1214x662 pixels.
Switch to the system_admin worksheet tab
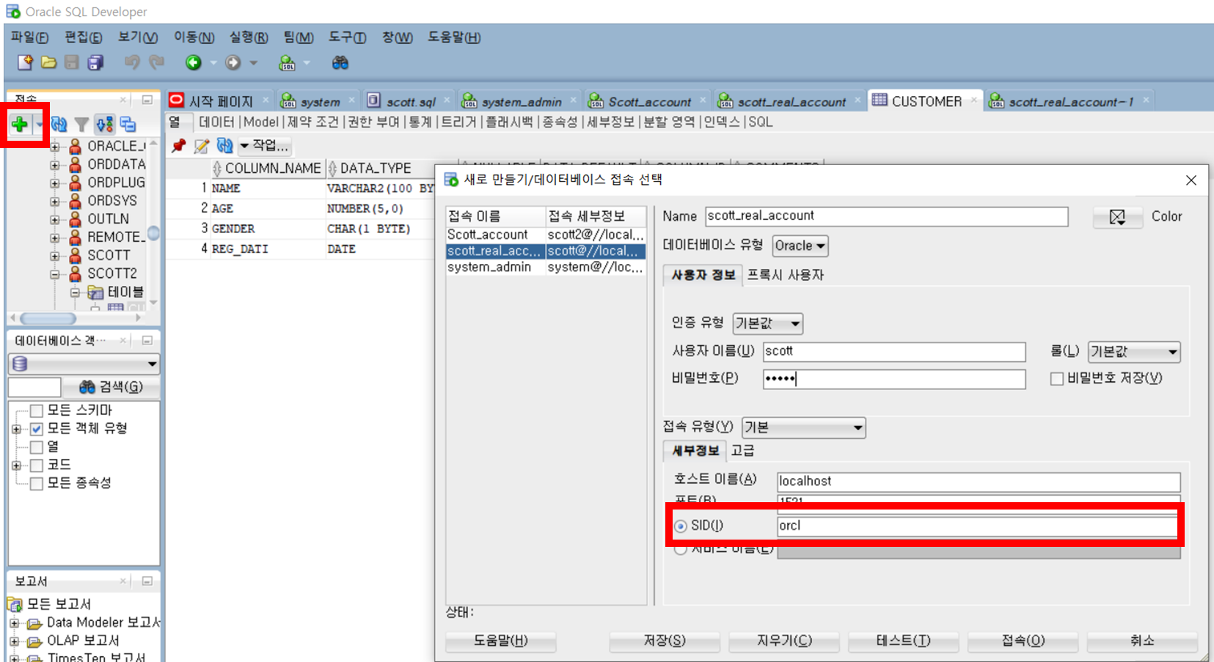[521, 101]
